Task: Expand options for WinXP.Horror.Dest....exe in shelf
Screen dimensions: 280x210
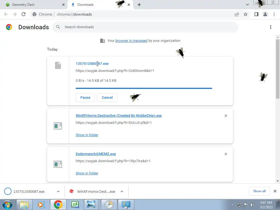Action: 122,191
